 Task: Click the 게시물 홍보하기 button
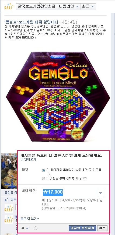tap(82, 228)
